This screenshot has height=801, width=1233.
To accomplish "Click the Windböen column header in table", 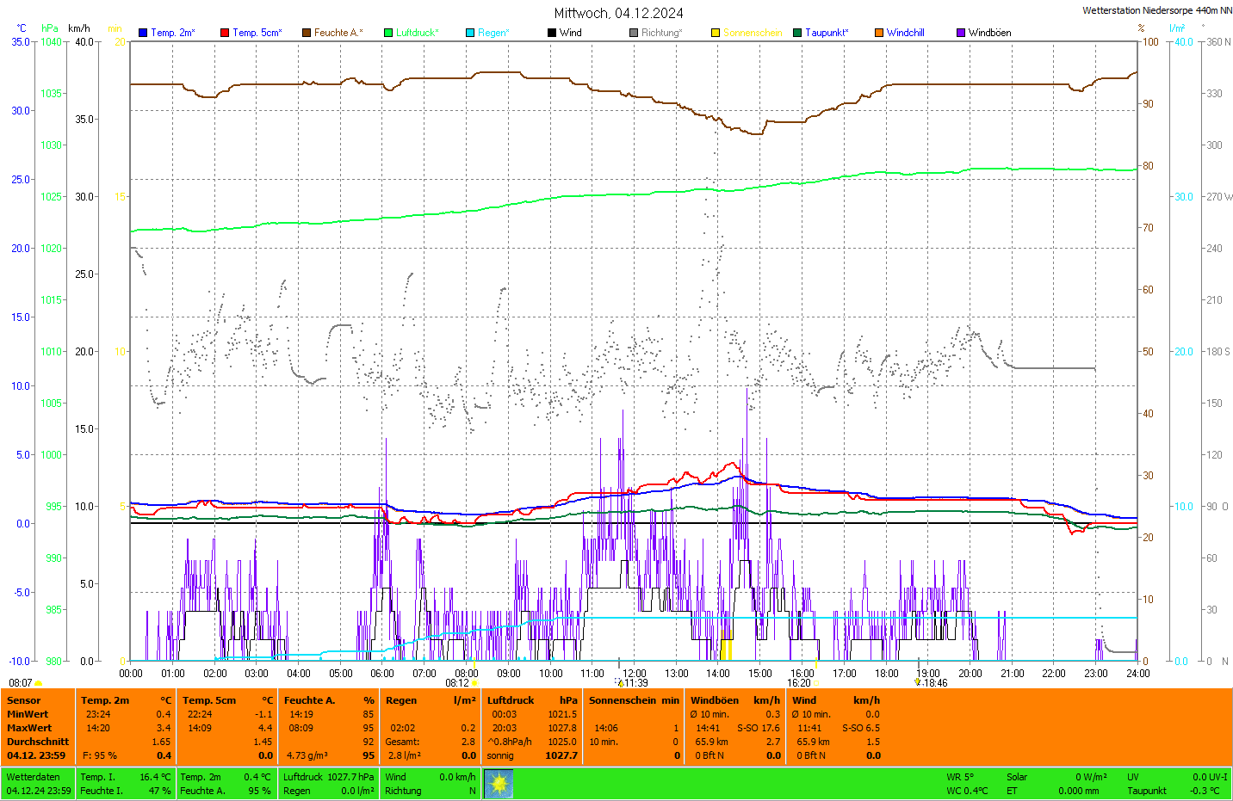I will 715,700.
